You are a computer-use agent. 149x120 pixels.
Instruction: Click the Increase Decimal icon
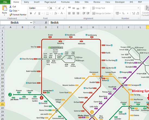[134, 13]
